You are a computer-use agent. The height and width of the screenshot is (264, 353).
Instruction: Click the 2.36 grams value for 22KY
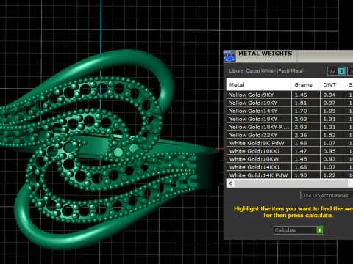coord(301,135)
